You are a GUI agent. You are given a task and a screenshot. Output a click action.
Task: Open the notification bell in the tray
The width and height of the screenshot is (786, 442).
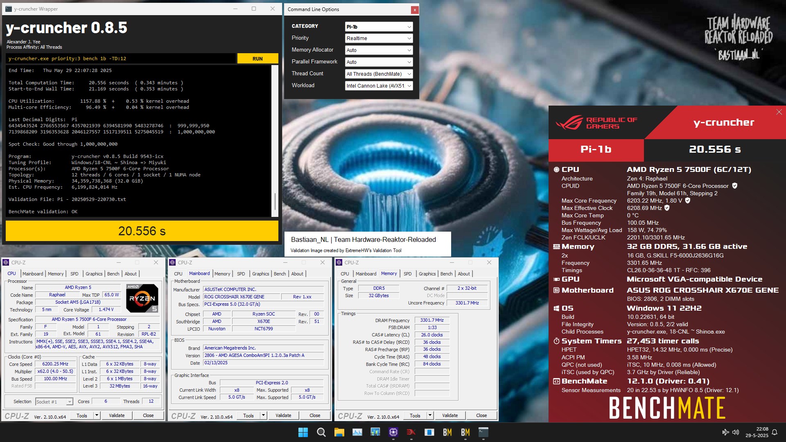pos(775,432)
